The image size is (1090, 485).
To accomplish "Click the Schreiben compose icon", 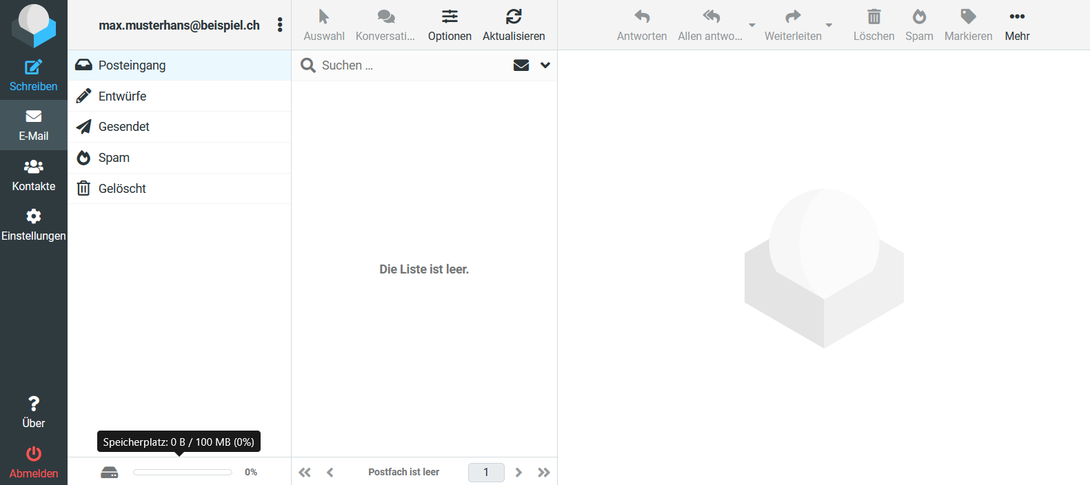I will click(33, 68).
